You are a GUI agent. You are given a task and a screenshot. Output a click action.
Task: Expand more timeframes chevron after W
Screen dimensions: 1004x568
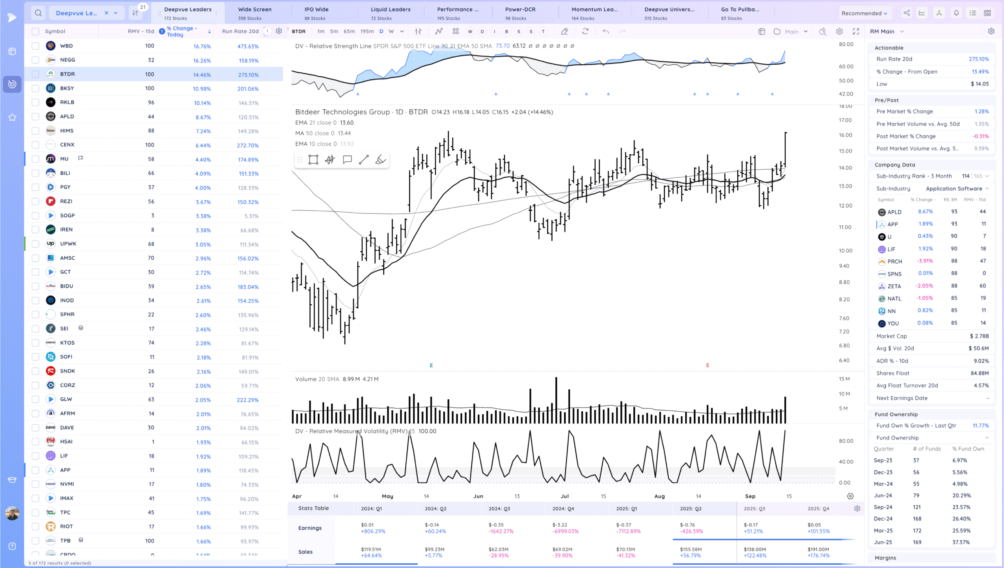(x=402, y=31)
